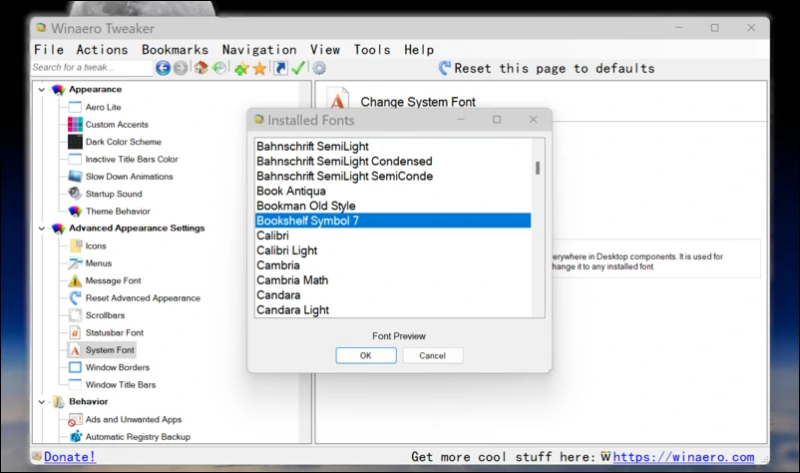Select Bahnschrift SemiLight font
The image size is (800, 473).
393,147
